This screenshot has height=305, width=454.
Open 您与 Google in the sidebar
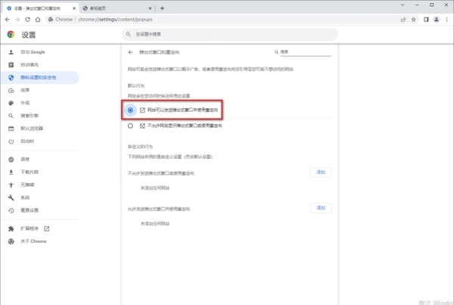pos(40,52)
